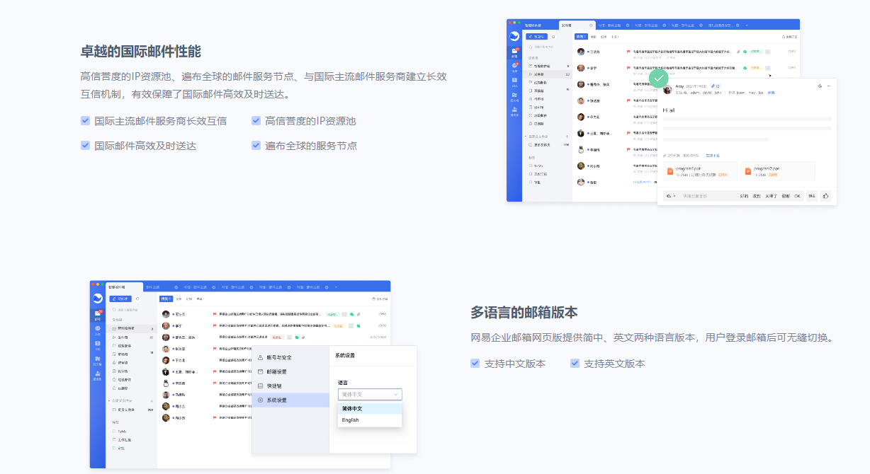Screen dimensions: 870x474
Task: Click the 快捷键 keyboard icon
Action: point(260,386)
